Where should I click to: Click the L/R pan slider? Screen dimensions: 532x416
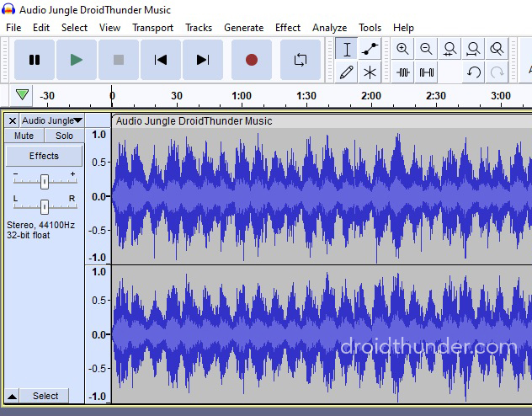coord(45,207)
